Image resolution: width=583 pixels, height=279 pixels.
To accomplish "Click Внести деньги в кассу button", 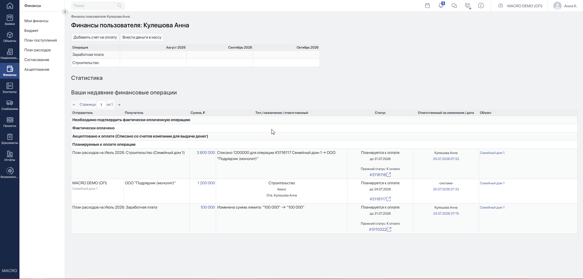I will (x=142, y=37).
